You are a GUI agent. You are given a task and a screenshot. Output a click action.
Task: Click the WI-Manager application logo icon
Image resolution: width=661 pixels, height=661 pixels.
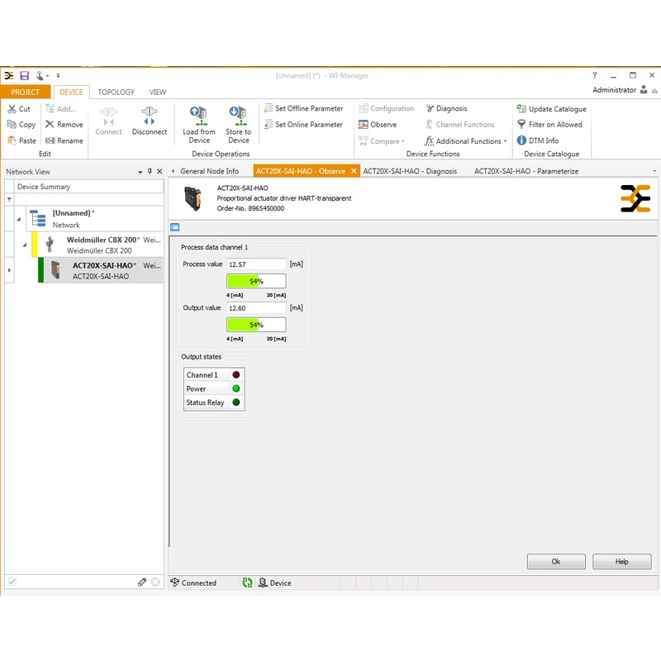click(9, 75)
